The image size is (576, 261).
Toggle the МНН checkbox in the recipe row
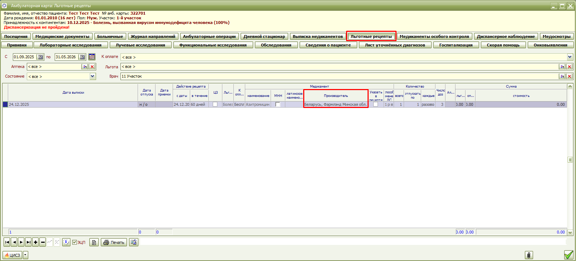(x=278, y=104)
